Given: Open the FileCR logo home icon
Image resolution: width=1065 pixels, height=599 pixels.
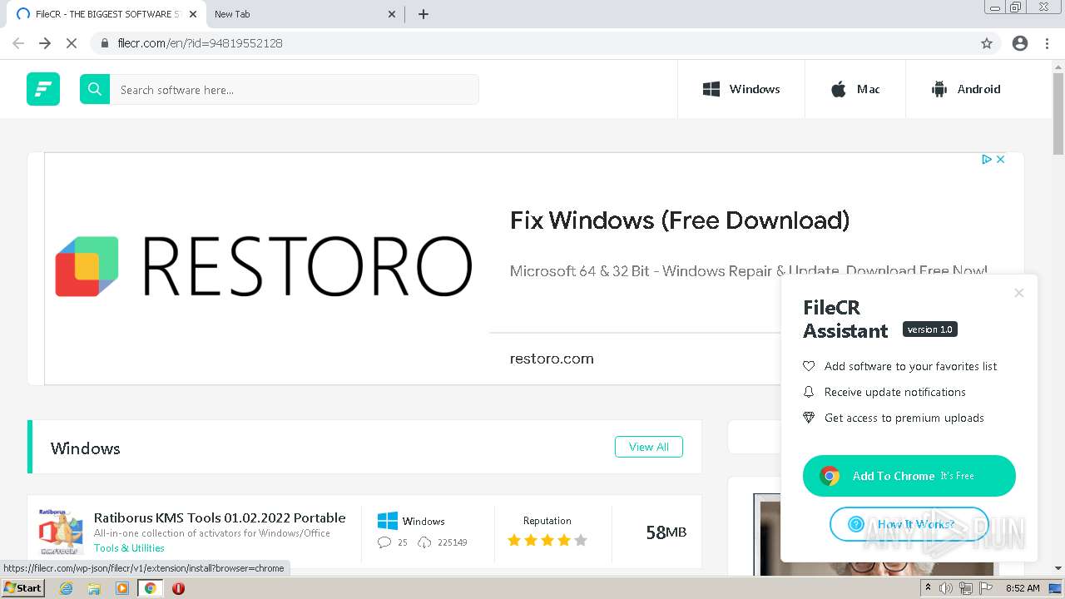Looking at the screenshot, I should click(43, 89).
